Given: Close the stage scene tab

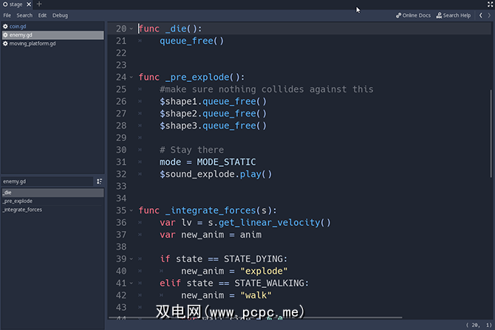Looking at the screenshot, I should pyautogui.click(x=29, y=4).
